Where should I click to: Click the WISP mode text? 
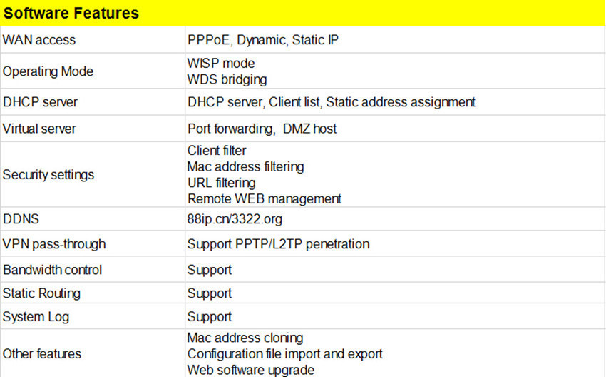pyautogui.click(x=220, y=64)
